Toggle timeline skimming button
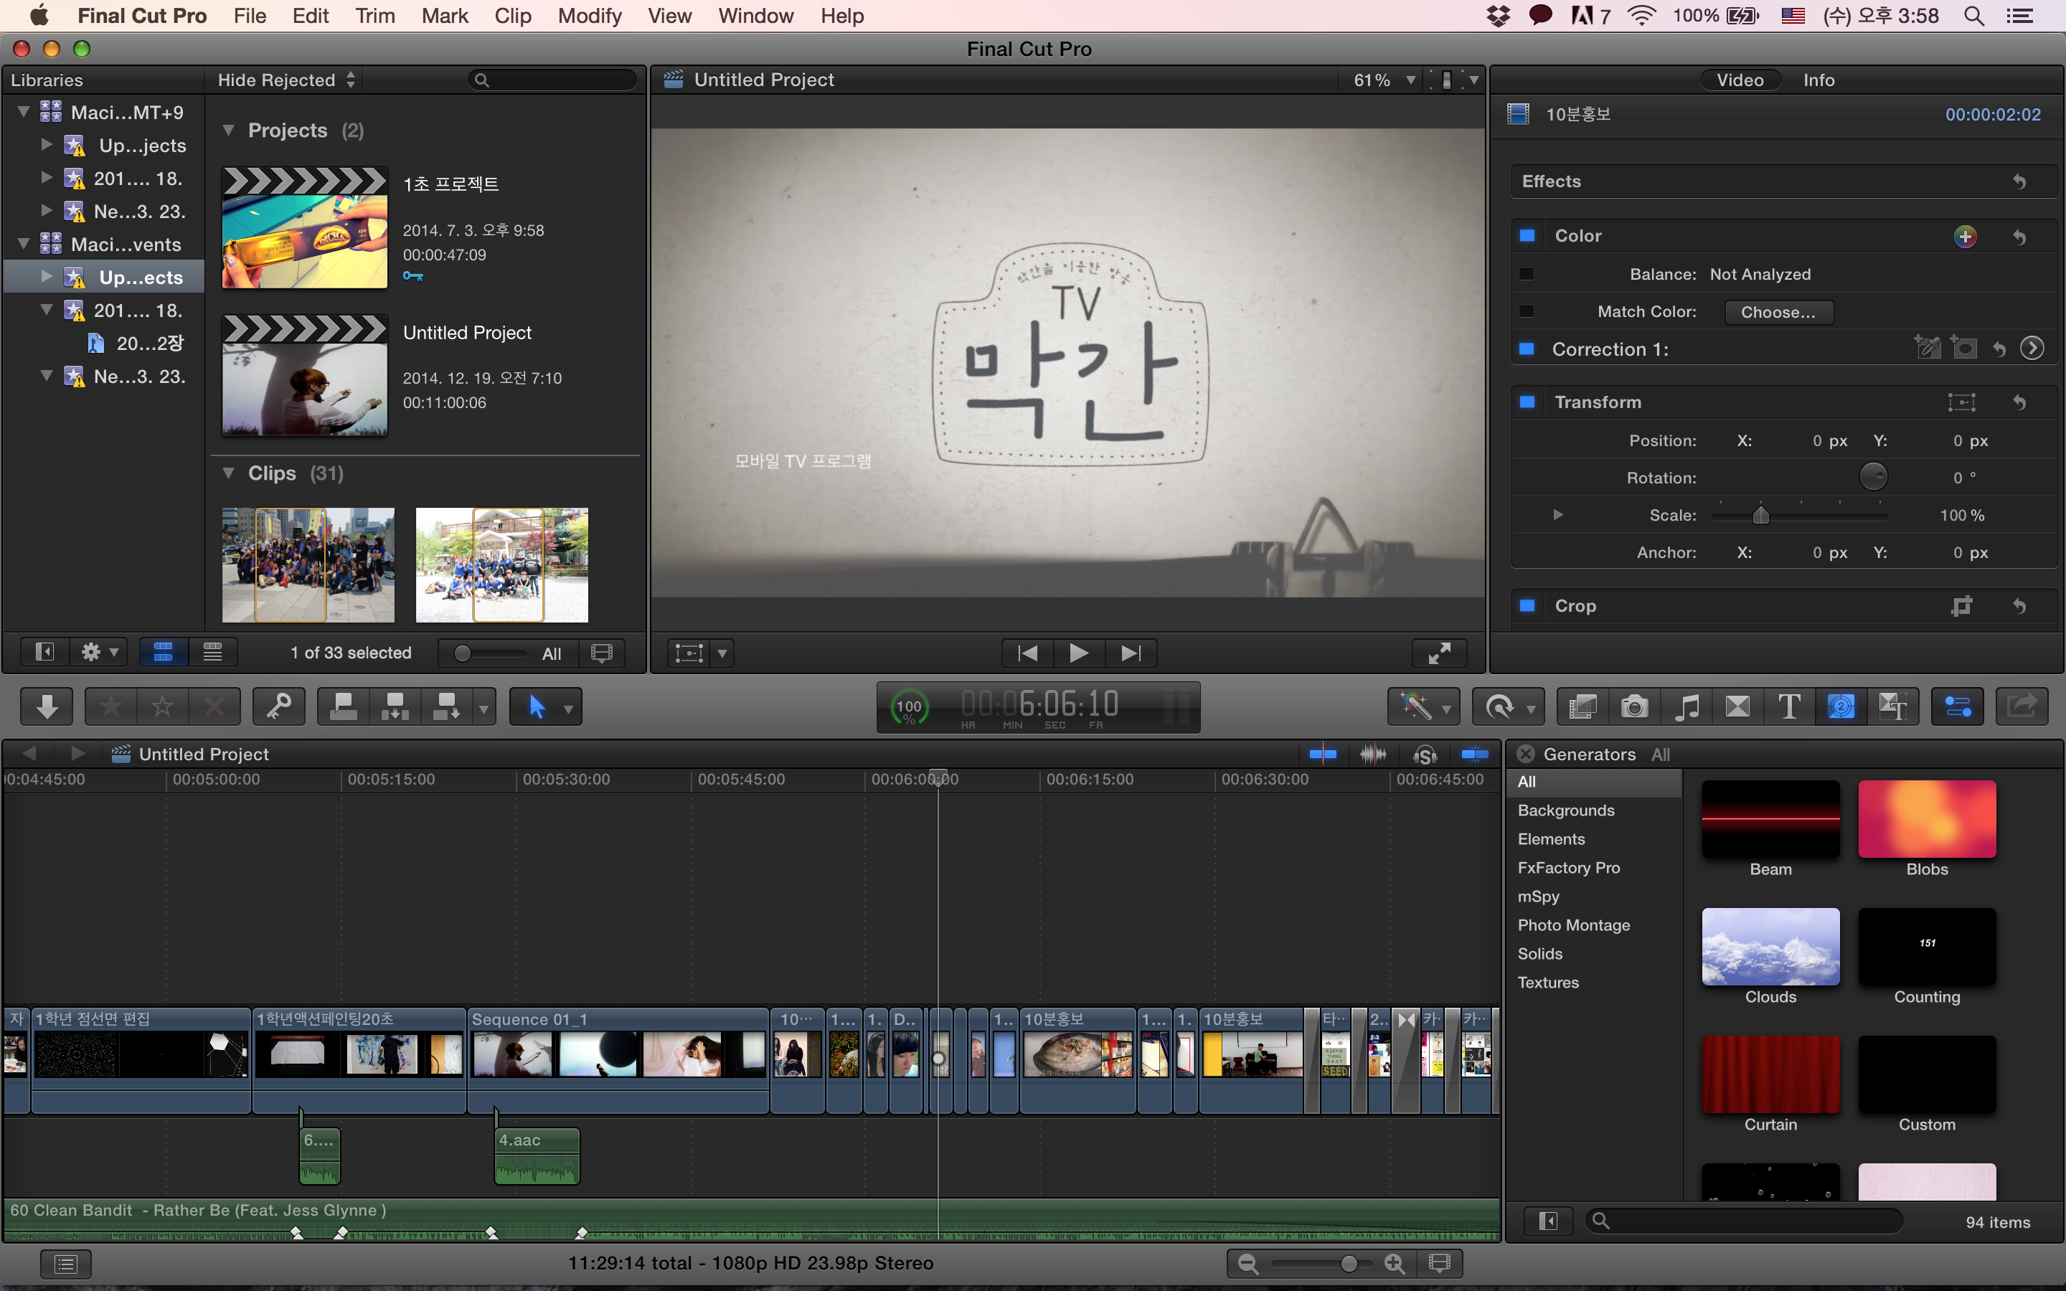 (1322, 754)
